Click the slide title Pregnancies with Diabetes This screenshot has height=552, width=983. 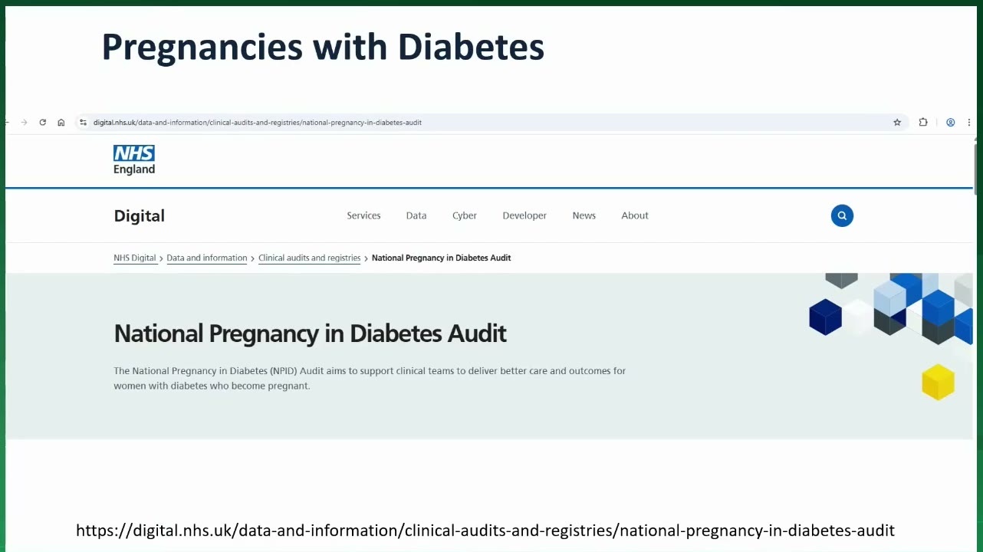(323, 47)
